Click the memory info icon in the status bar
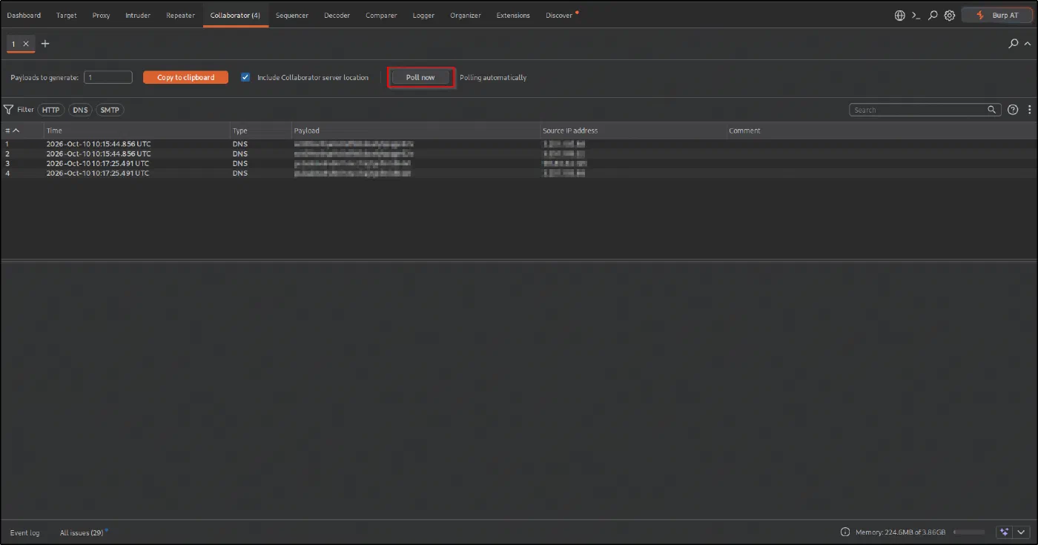Viewport: 1038px width, 545px height. pyautogui.click(x=845, y=532)
